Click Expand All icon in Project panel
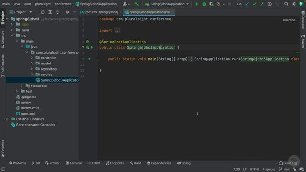This screenshot has width=306, height=172. [x=50, y=12]
